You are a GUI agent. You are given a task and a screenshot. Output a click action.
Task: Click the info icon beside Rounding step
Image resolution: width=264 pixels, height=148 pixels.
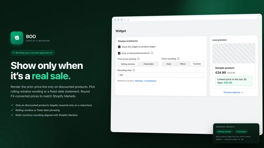click(134, 70)
